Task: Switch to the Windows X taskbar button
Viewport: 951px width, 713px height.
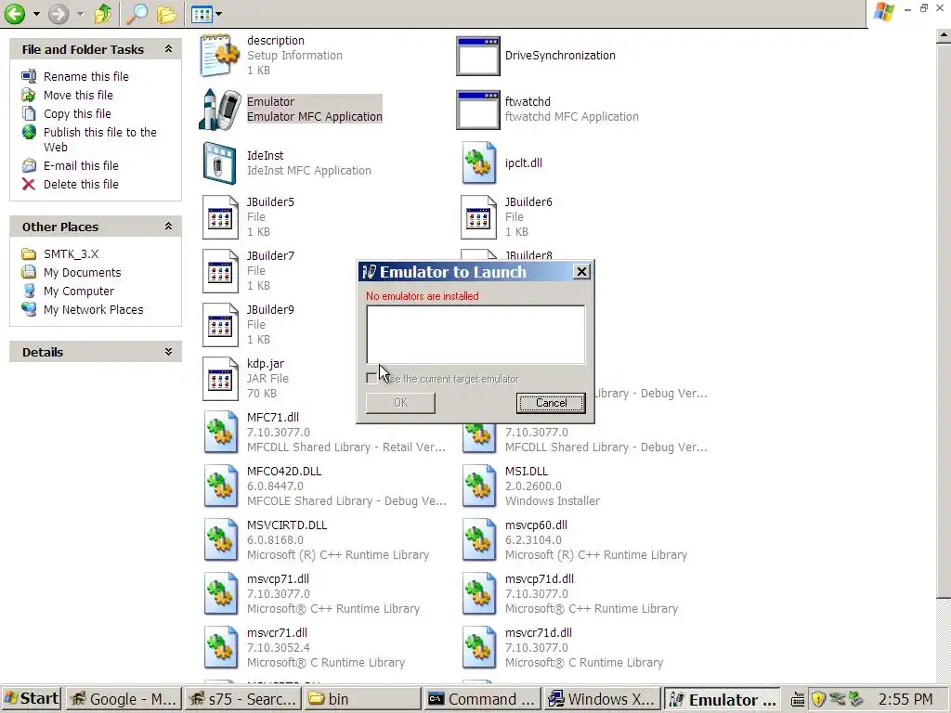Action: pyautogui.click(x=602, y=700)
